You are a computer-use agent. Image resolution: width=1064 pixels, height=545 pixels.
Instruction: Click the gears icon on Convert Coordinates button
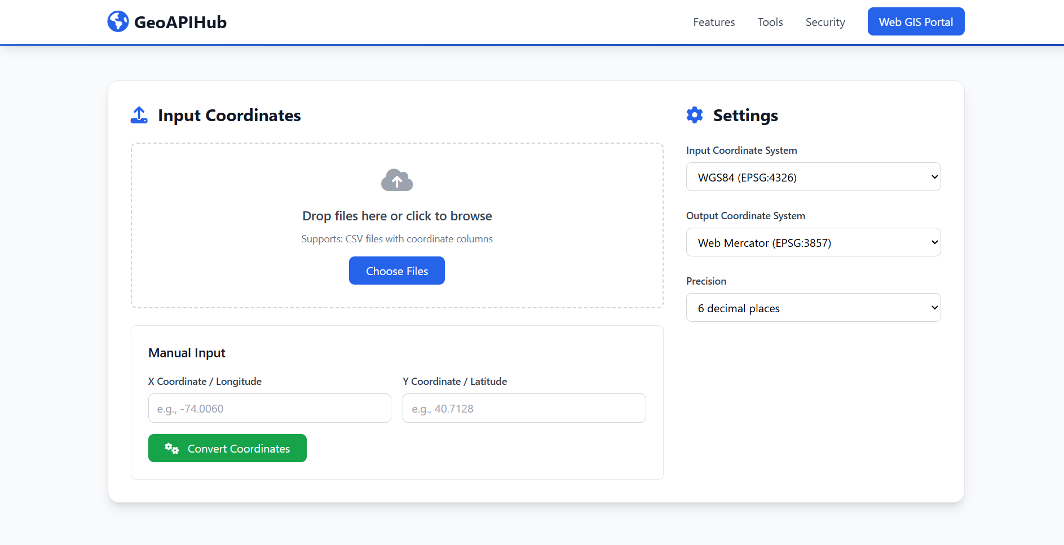pos(171,448)
